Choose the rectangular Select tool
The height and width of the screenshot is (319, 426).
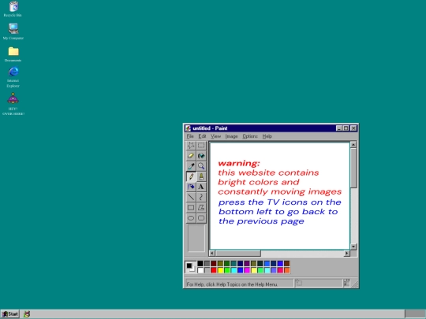coord(201,146)
